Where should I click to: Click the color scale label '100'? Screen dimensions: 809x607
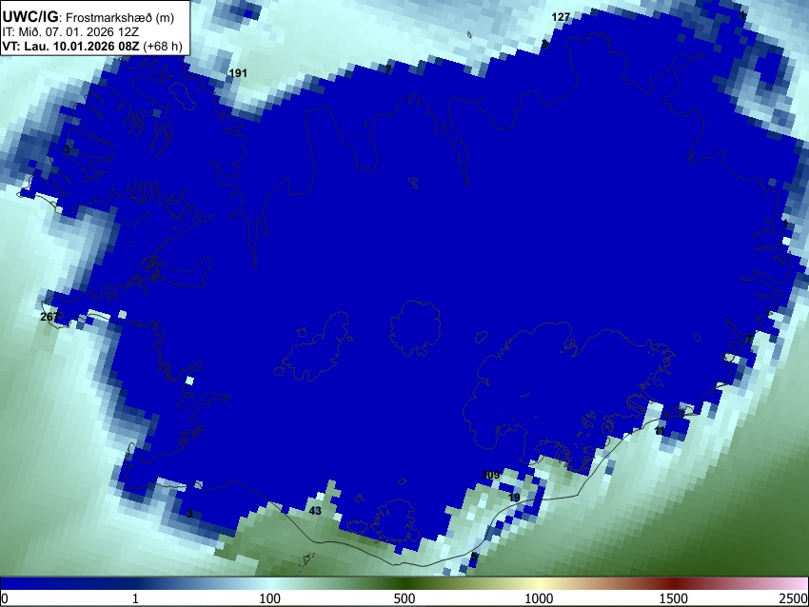pos(270,598)
